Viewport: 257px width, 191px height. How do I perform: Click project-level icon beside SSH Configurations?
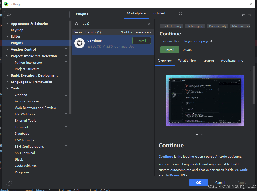66,146
